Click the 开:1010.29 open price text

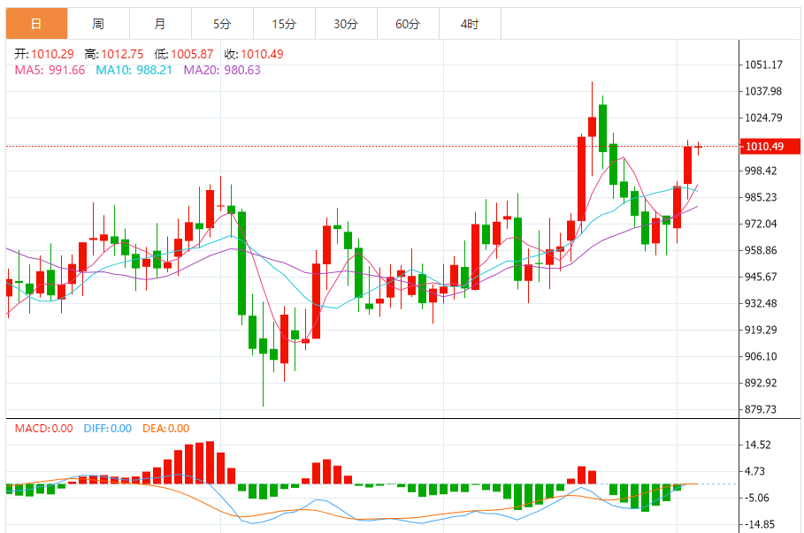(x=44, y=54)
